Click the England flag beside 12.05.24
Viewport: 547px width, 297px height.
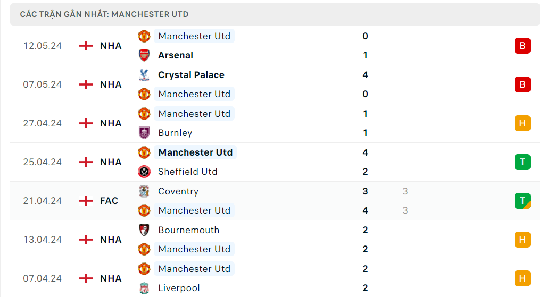point(86,46)
